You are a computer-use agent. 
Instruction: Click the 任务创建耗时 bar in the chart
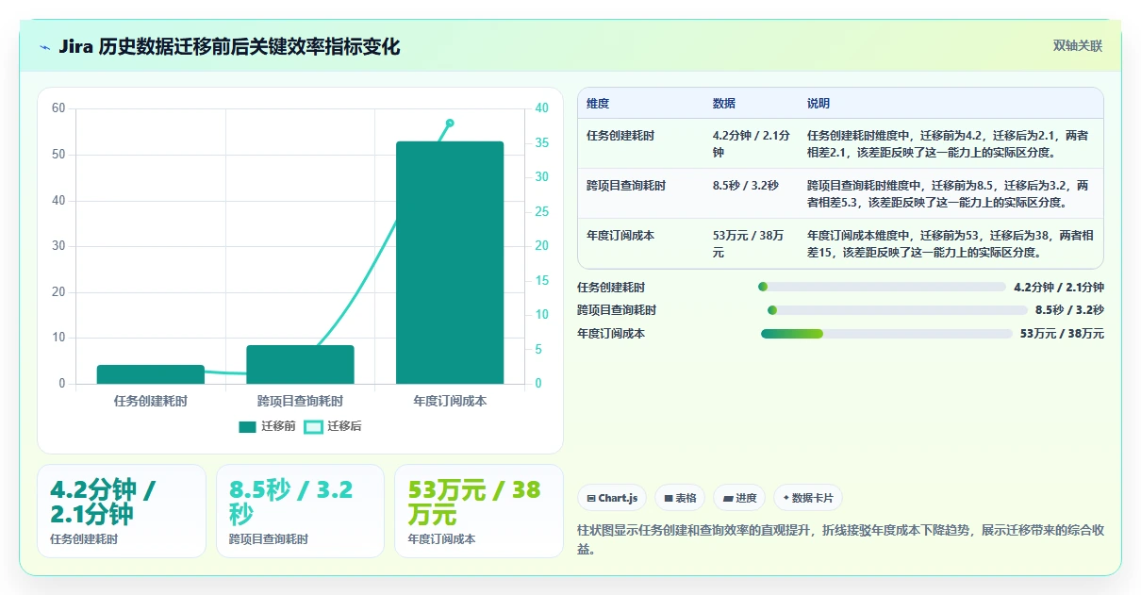151,374
